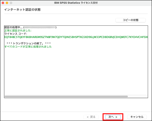Click the コピーの状態 button
Viewport: 152px width, 121px height.
[x=130, y=20]
